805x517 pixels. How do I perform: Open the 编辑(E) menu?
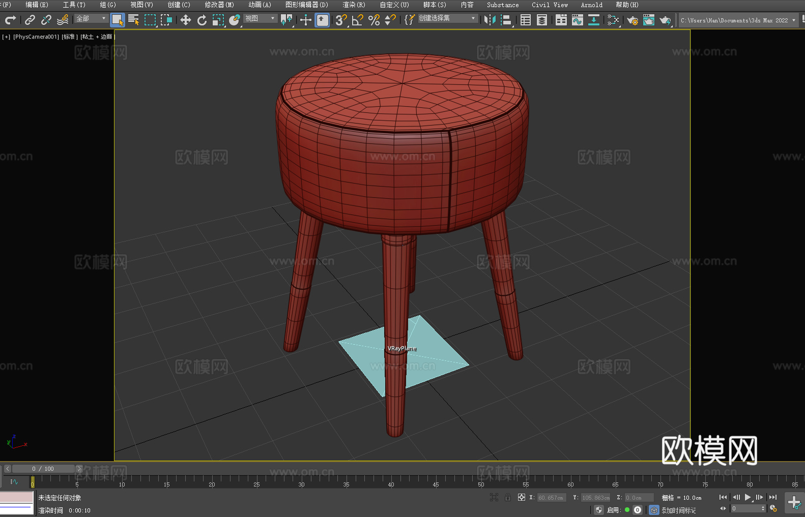(x=37, y=5)
